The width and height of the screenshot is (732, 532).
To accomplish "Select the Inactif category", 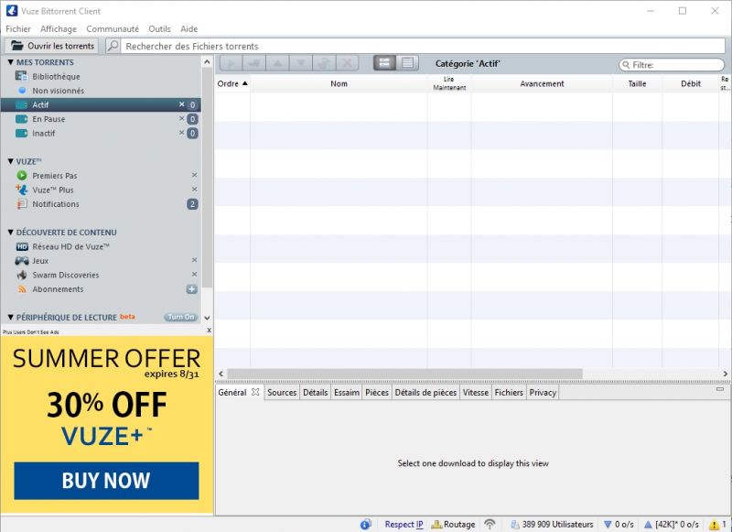I will (x=43, y=133).
